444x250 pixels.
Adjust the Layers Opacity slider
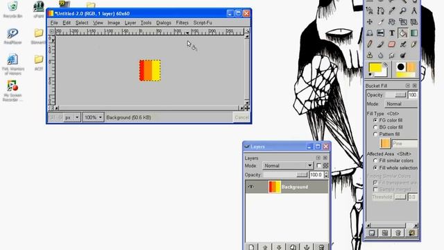[285, 175]
